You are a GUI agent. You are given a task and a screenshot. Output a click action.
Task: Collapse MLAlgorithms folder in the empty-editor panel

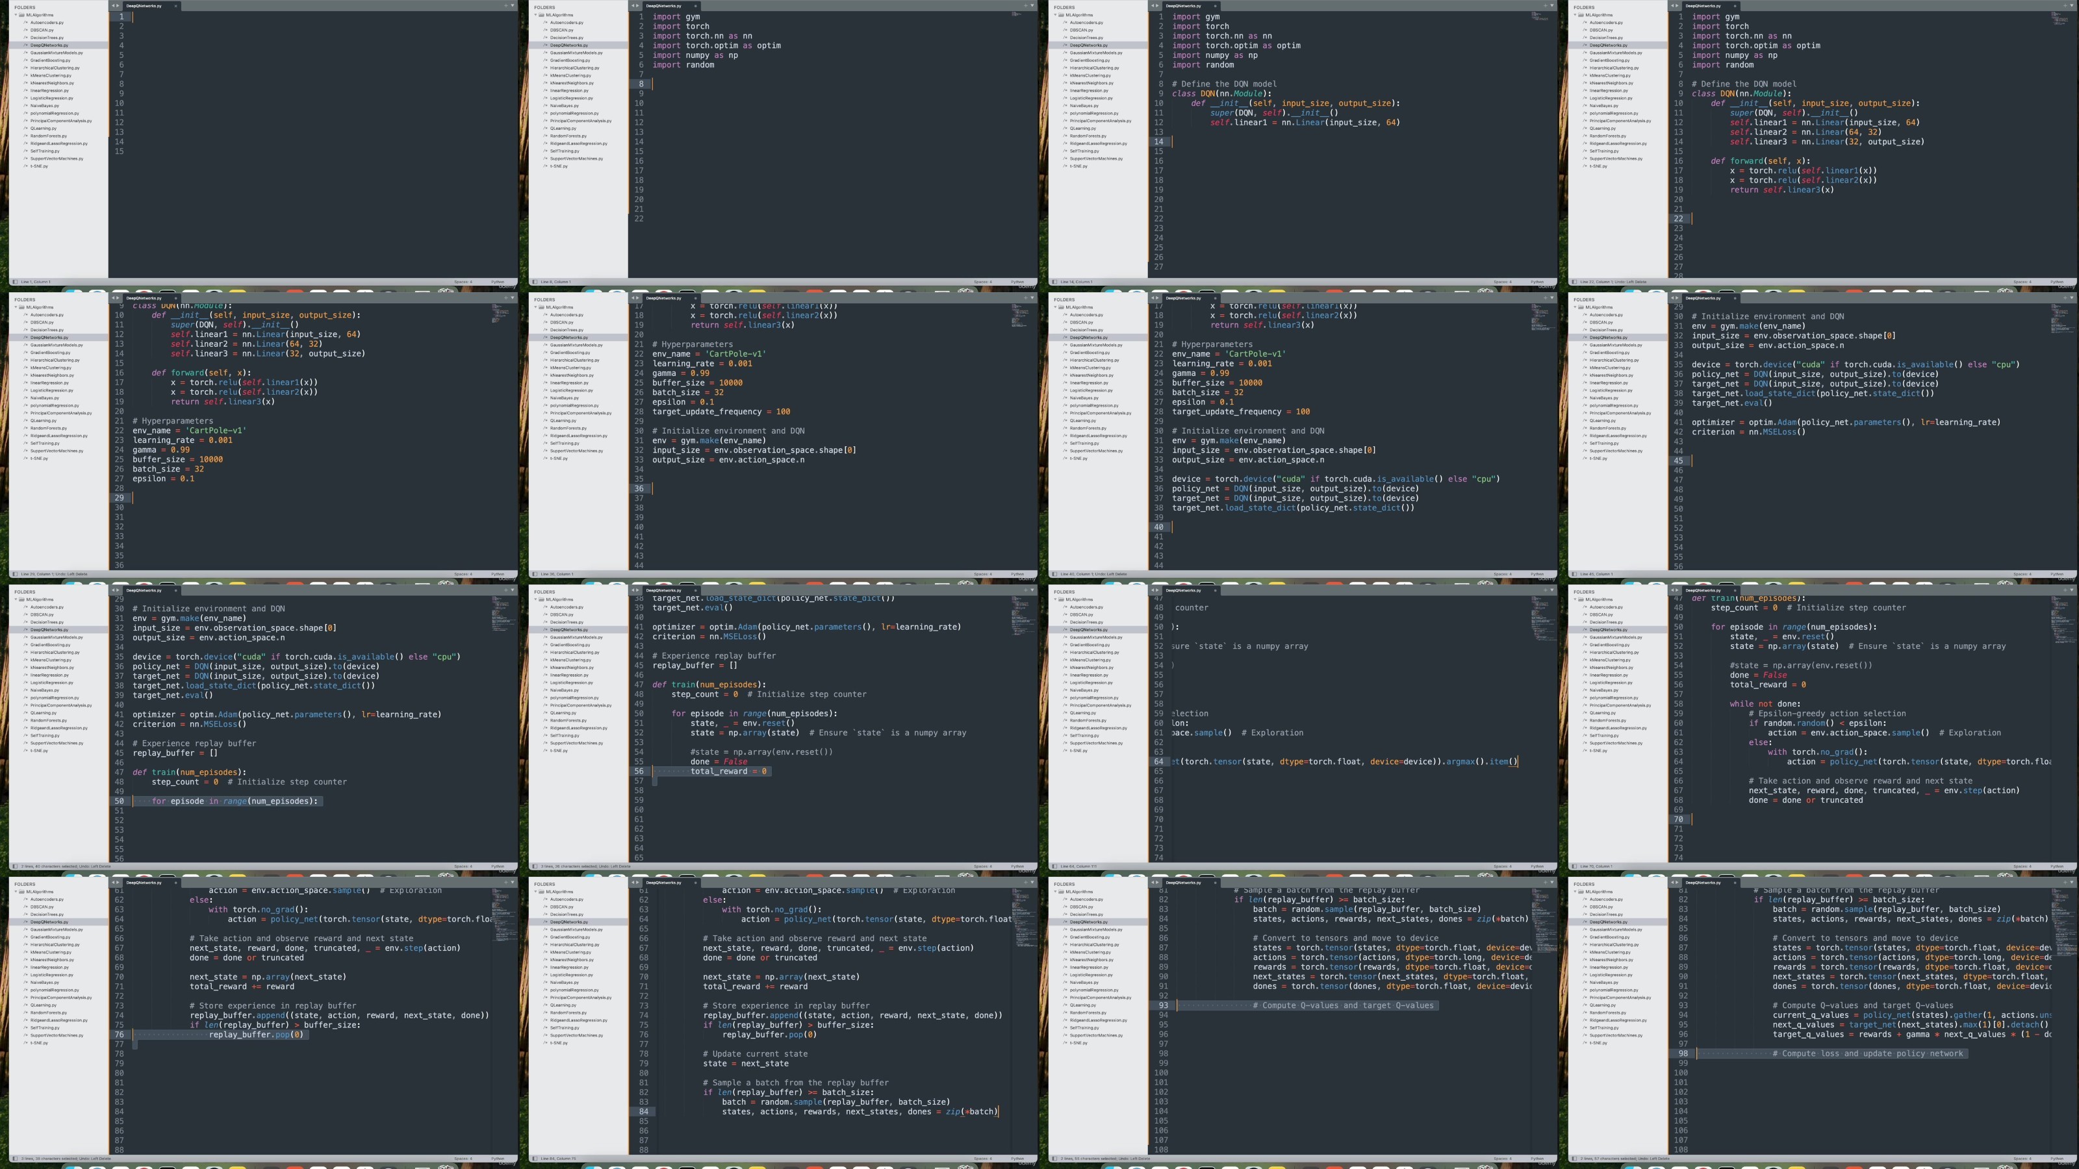tap(16, 14)
